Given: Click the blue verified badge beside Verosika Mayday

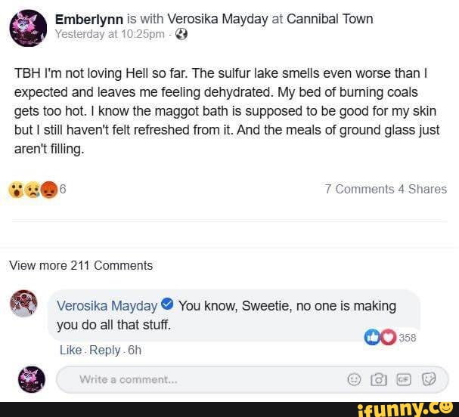Looking at the screenshot, I should 167,304.
